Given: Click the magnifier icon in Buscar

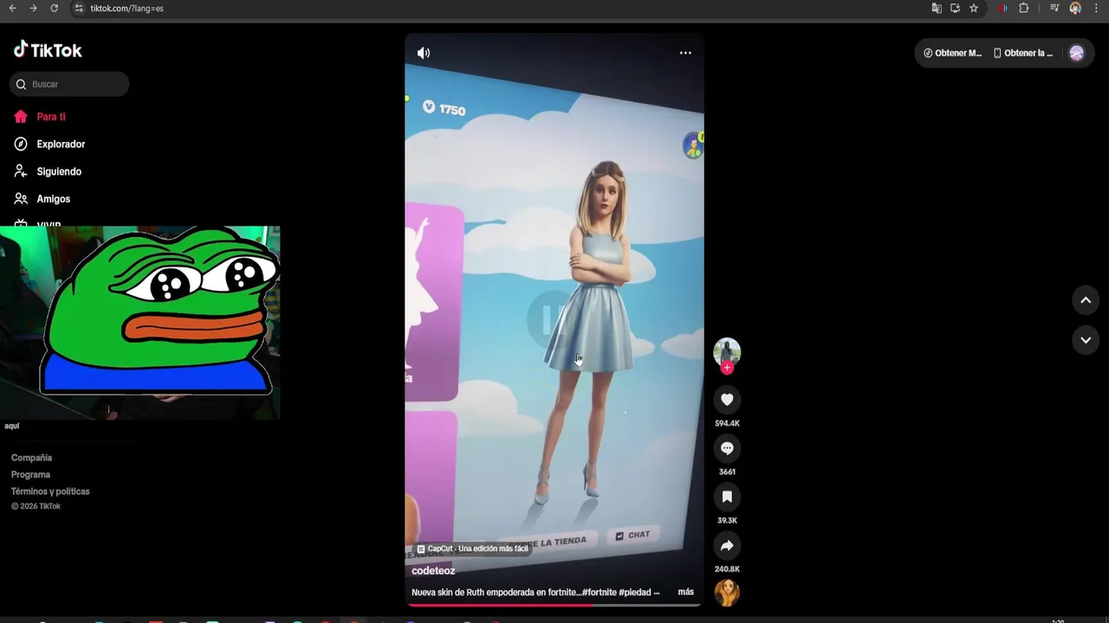Looking at the screenshot, I should click(21, 84).
